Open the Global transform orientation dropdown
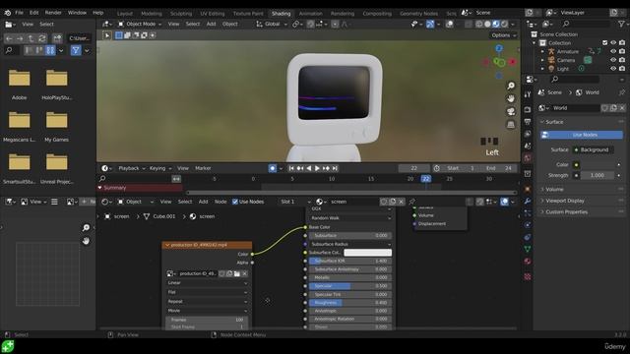Screen dimensions: 630x354 [272, 24]
